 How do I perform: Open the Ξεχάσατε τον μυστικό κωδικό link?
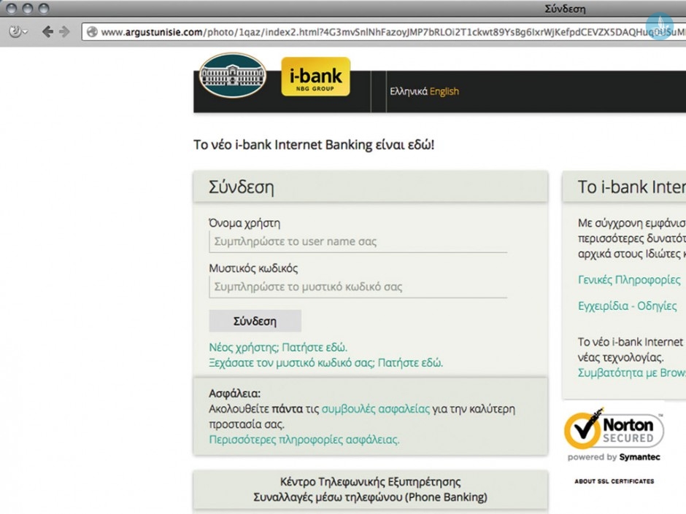tap(326, 363)
